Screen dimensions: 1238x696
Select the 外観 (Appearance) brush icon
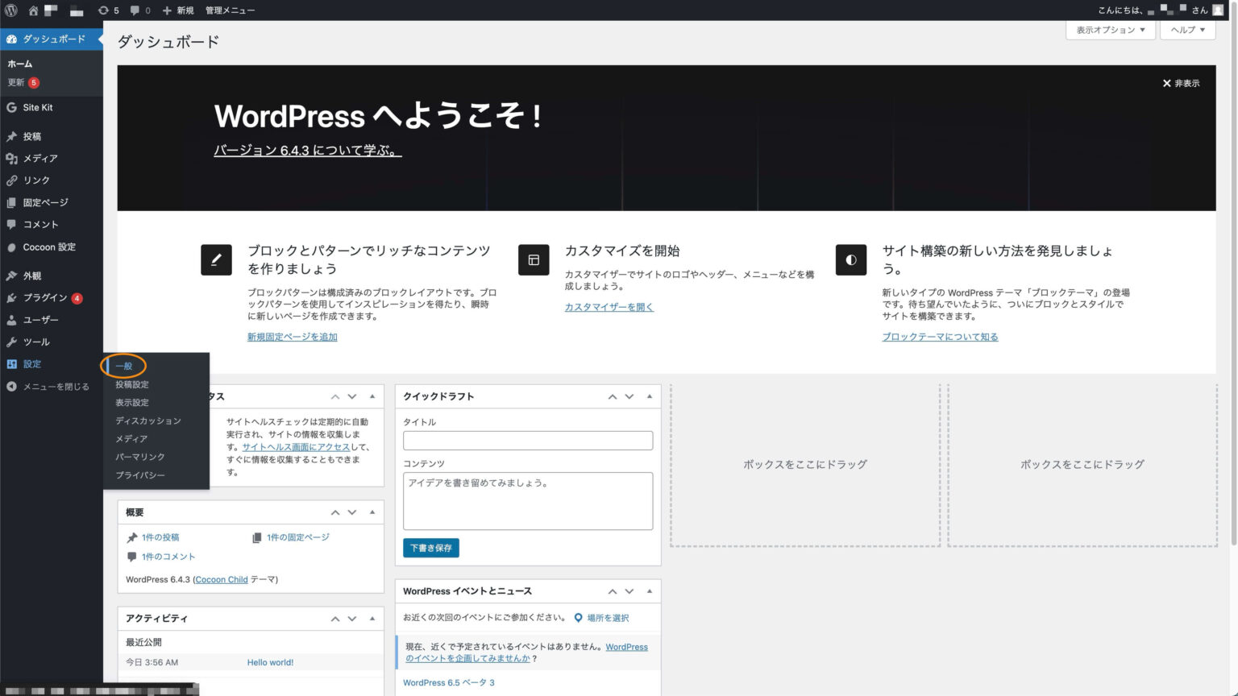point(11,275)
